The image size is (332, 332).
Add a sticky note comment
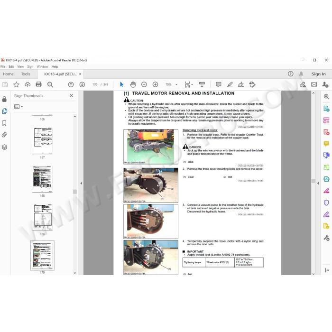219,85
